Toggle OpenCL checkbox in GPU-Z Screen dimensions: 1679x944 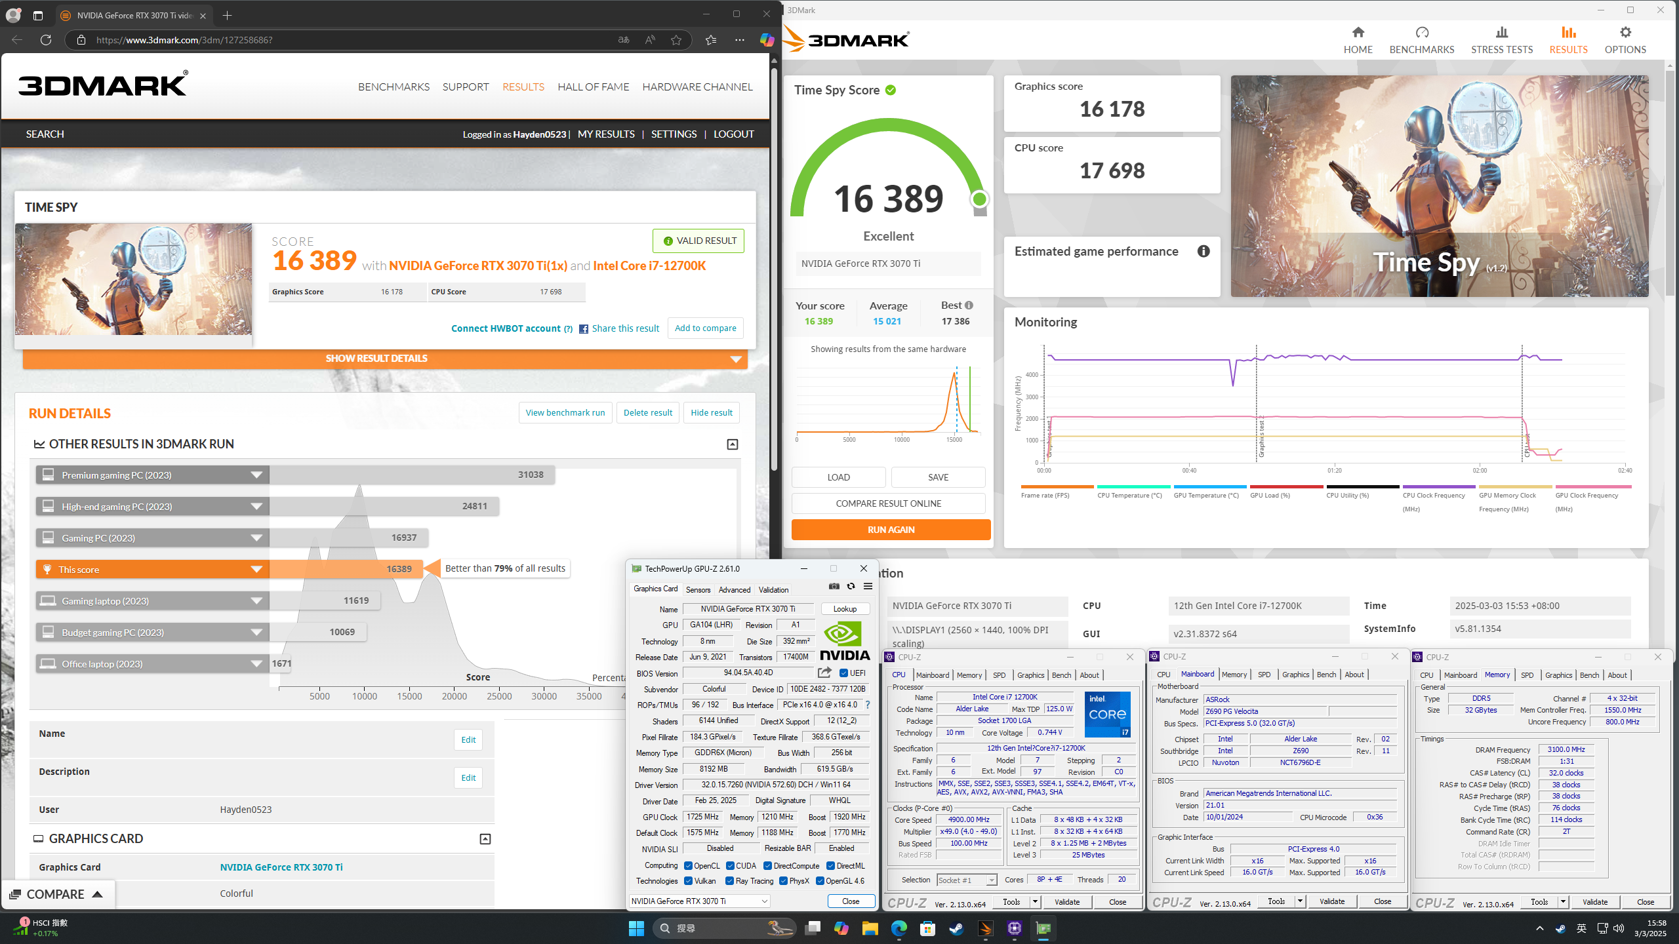pyautogui.click(x=689, y=866)
